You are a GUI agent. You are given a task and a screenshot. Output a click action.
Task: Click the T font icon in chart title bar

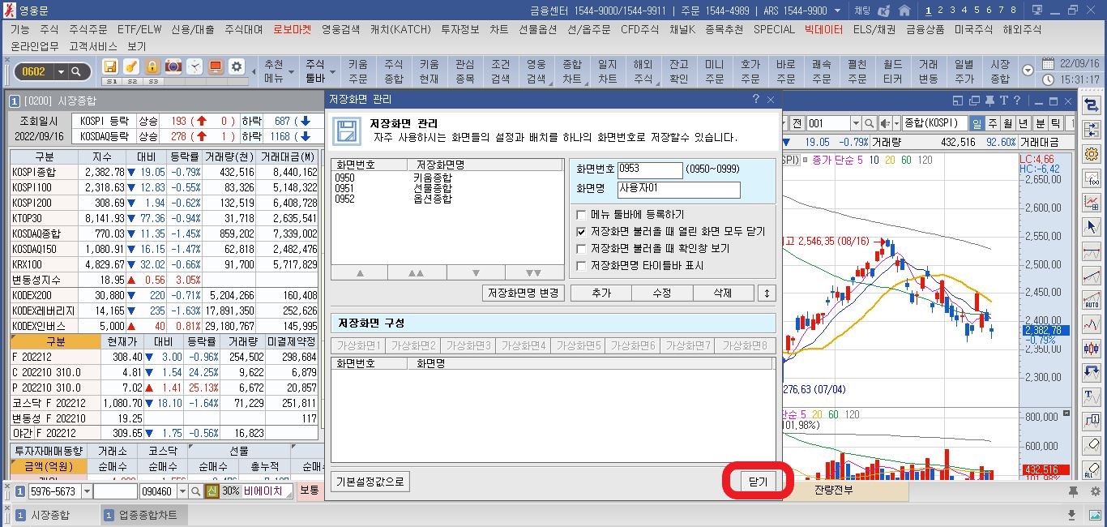[1003, 101]
